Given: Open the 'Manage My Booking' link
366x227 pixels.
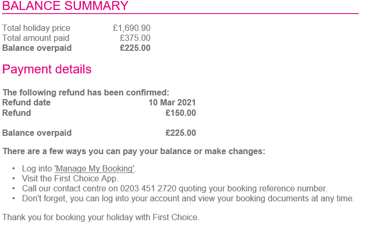Looking at the screenshot, I should tap(94, 169).
